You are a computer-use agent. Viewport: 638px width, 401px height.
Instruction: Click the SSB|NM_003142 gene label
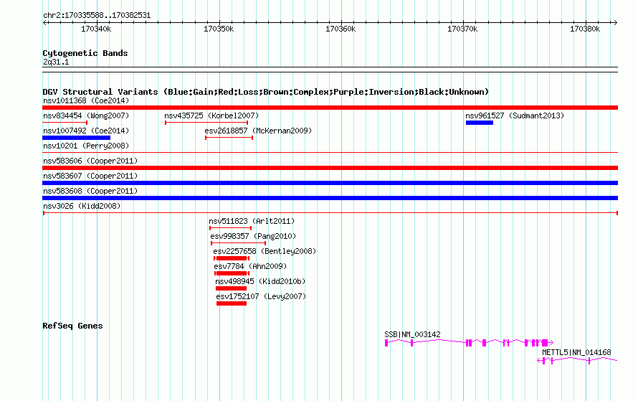412,334
